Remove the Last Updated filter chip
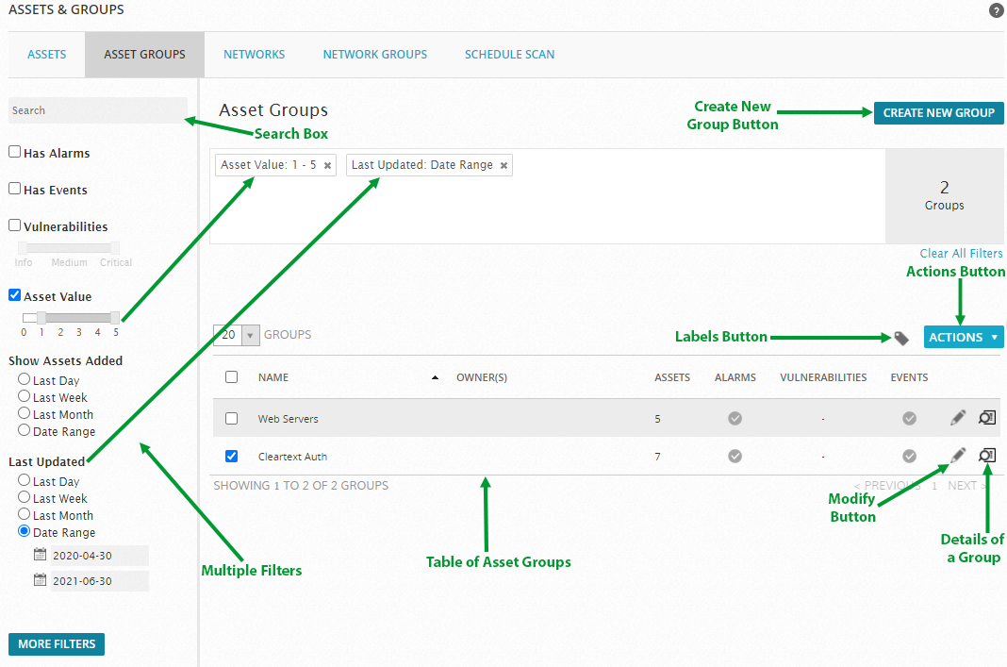The width and height of the screenshot is (1007, 667). click(x=503, y=165)
